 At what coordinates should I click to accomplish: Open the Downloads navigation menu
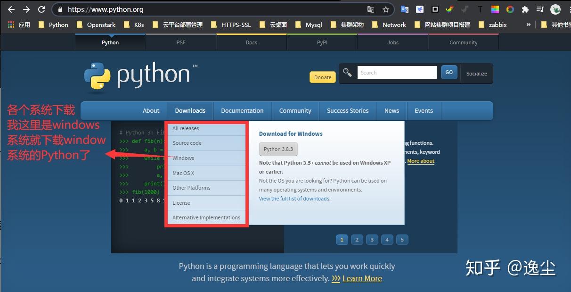click(x=190, y=111)
